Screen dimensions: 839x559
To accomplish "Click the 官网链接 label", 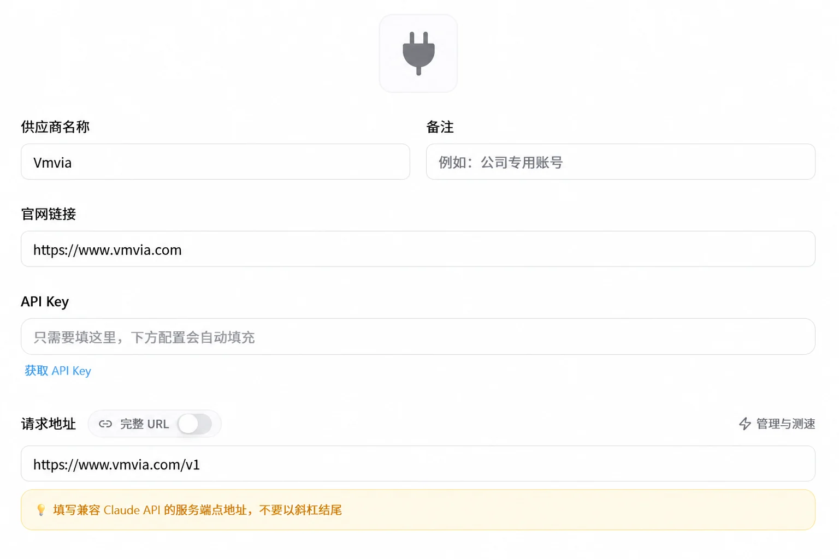I will 49,214.
